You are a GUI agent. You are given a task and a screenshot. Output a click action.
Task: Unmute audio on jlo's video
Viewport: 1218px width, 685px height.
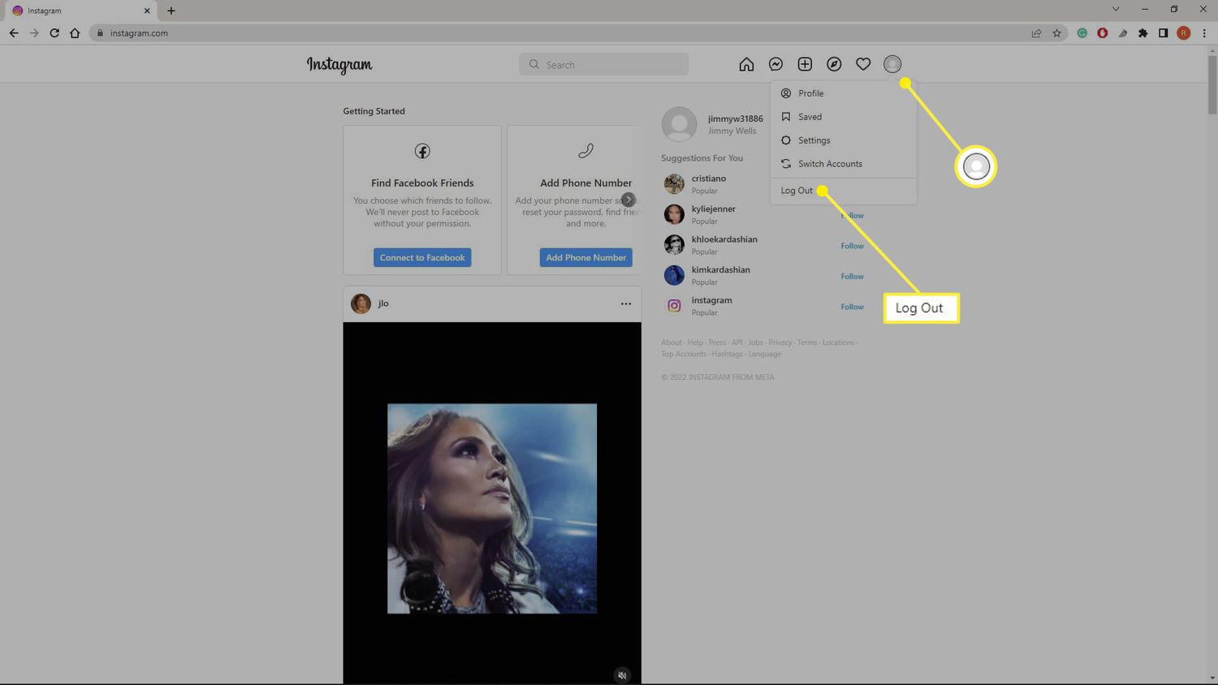point(621,674)
